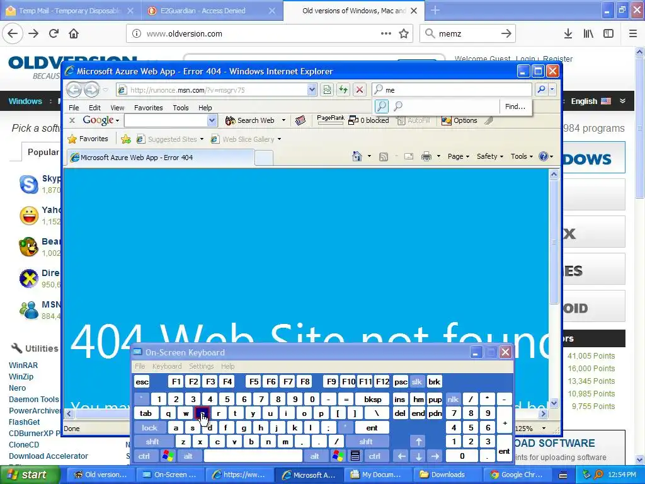
Task: Bookmark this page with Firefox star icon
Action: tap(404, 34)
